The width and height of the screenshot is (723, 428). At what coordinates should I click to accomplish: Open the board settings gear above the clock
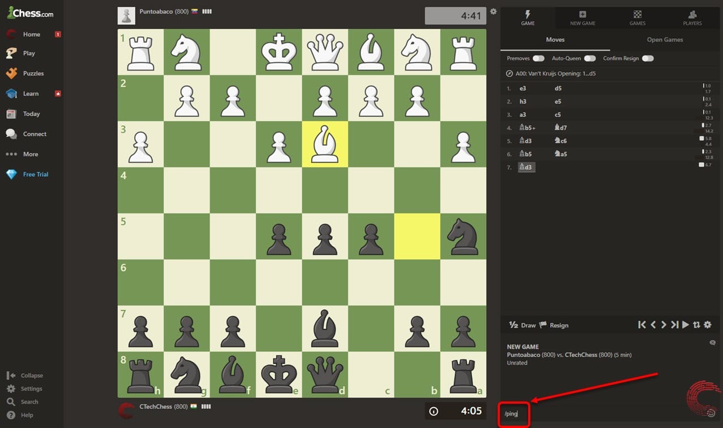(493, 11)
